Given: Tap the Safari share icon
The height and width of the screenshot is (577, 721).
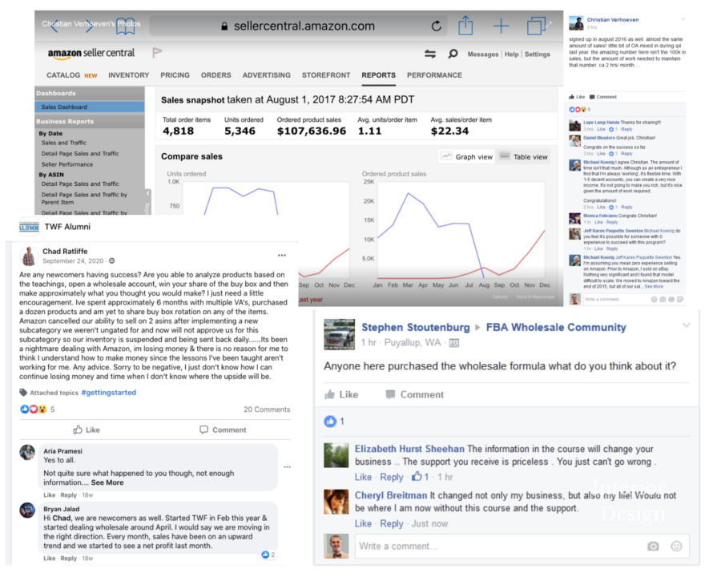Looking at the screenshot, I should pyautogui.click(x=465, y=26).
